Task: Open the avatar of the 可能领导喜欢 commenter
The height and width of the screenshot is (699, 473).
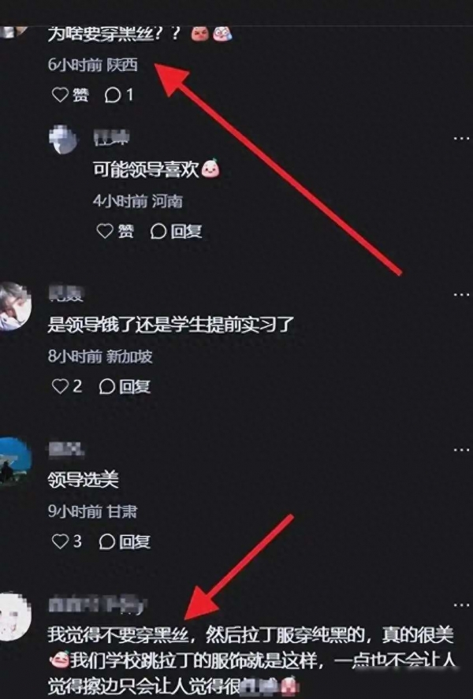Action: click(63, 139)
